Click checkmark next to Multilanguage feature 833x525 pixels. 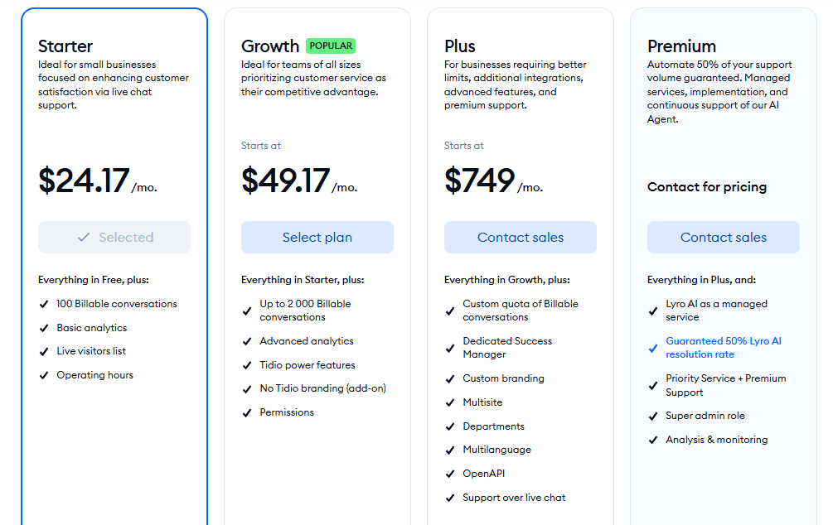pos(450,450)
